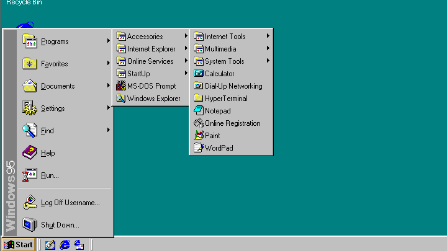Screen dimensions: 447x251
Task: Launch Calculator from Accessories menu
Action: pyautogui.click(x=231, y=73)
